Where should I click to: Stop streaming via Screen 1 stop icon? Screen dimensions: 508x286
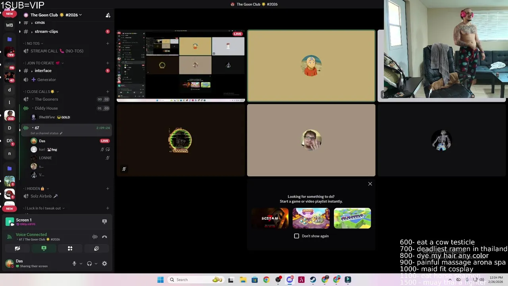[x=104, y=221]
